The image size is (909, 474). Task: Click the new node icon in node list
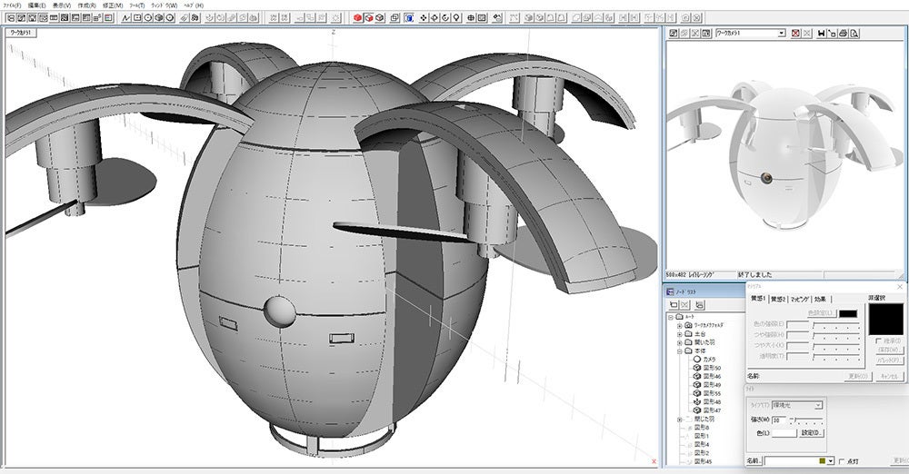674,305
